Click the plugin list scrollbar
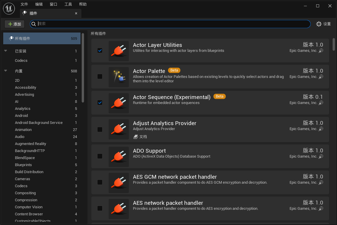Viewport: 337px width, 225px height. pyautogui.click(x=333, y=44)
